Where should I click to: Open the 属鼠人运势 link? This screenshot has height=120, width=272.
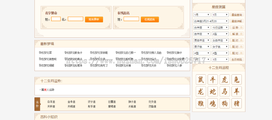pos(48,90)
